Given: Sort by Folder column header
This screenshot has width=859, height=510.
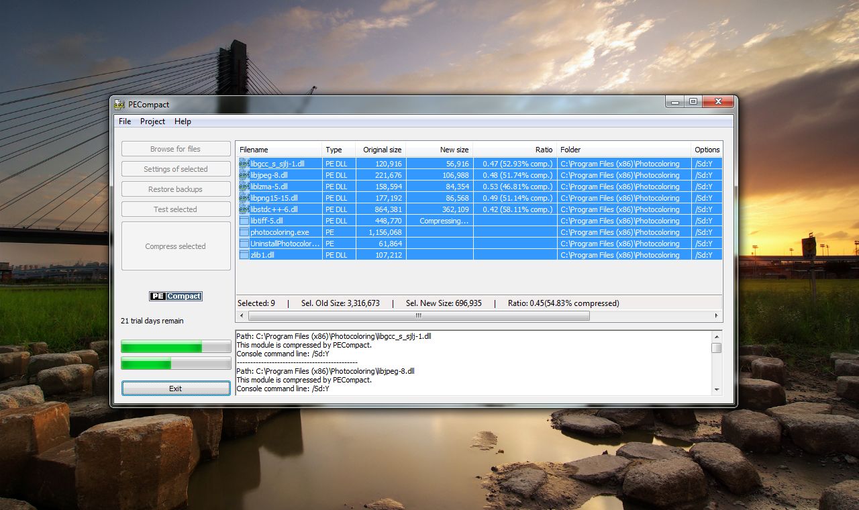Looking at the screenshot, I should [x=624, y=150].
